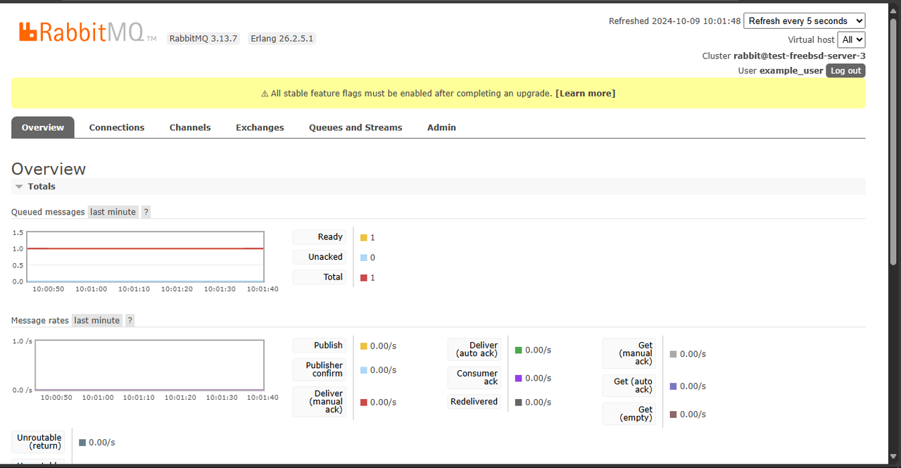The image size is (901, 468).
Task: Click the Get auto ack swatch
Action: coord(674,386)
